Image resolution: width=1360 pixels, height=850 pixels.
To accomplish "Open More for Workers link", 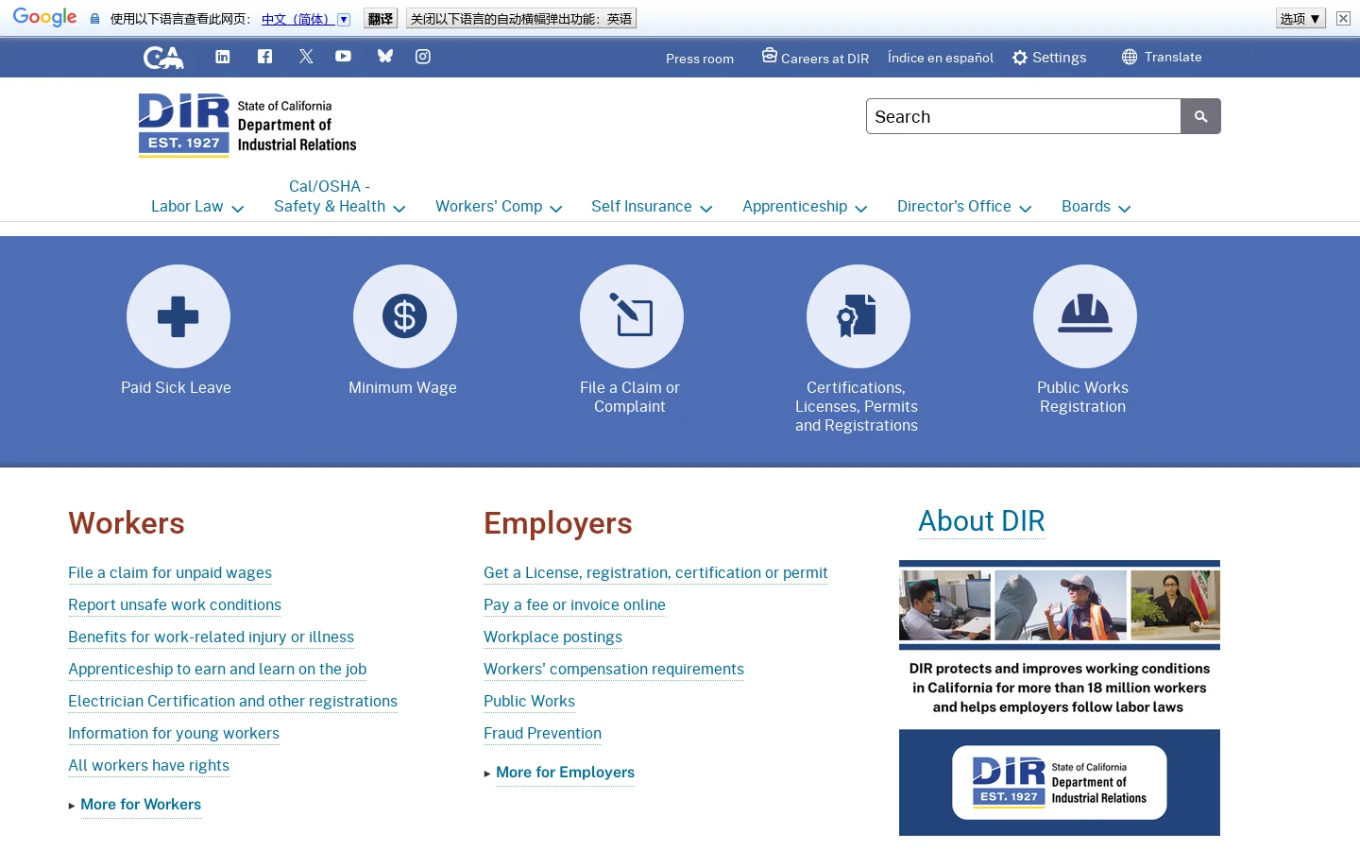I will tap(141, 805).
